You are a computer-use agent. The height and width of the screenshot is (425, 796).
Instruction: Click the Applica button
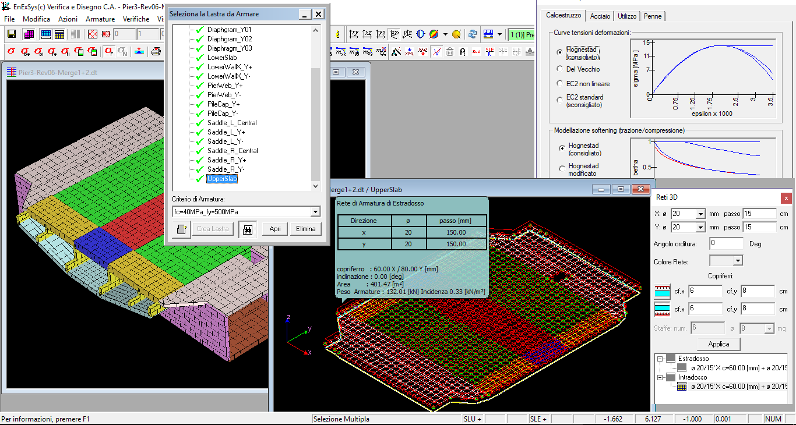tap(718, 344)
